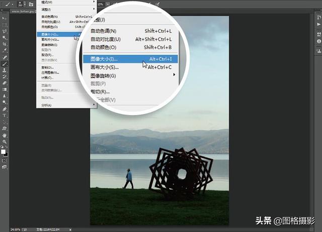Toggle Quick Mask mode button
The image size is (322, 232).
[x=5, y=161]
